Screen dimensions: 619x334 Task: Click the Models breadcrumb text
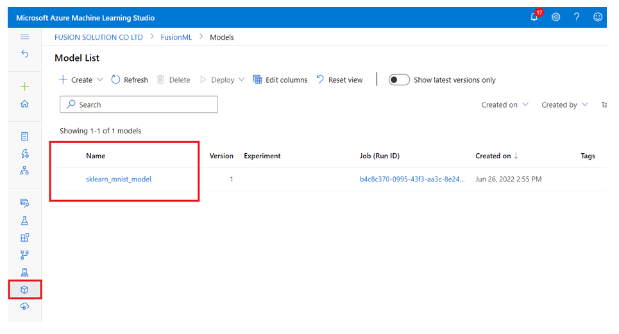pos(222,37)
